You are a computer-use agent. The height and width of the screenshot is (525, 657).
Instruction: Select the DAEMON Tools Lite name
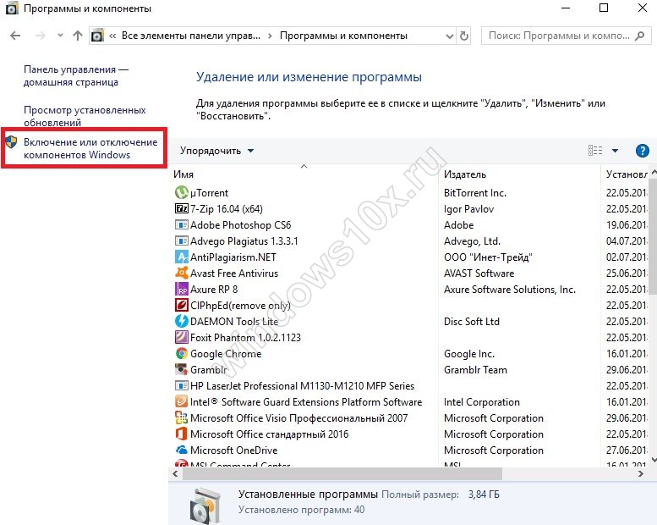(234, 322)
